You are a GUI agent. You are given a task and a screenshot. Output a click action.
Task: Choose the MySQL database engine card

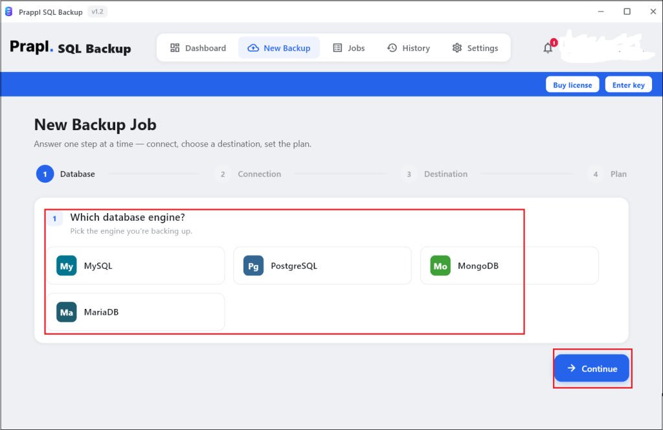pyautogui.click(x=135, y=266)
